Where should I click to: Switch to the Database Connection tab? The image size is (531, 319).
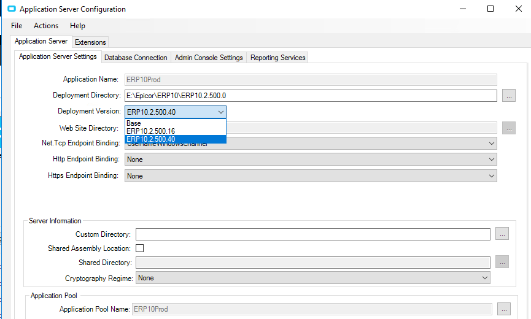pyautogui.click(x=136, y=58)
